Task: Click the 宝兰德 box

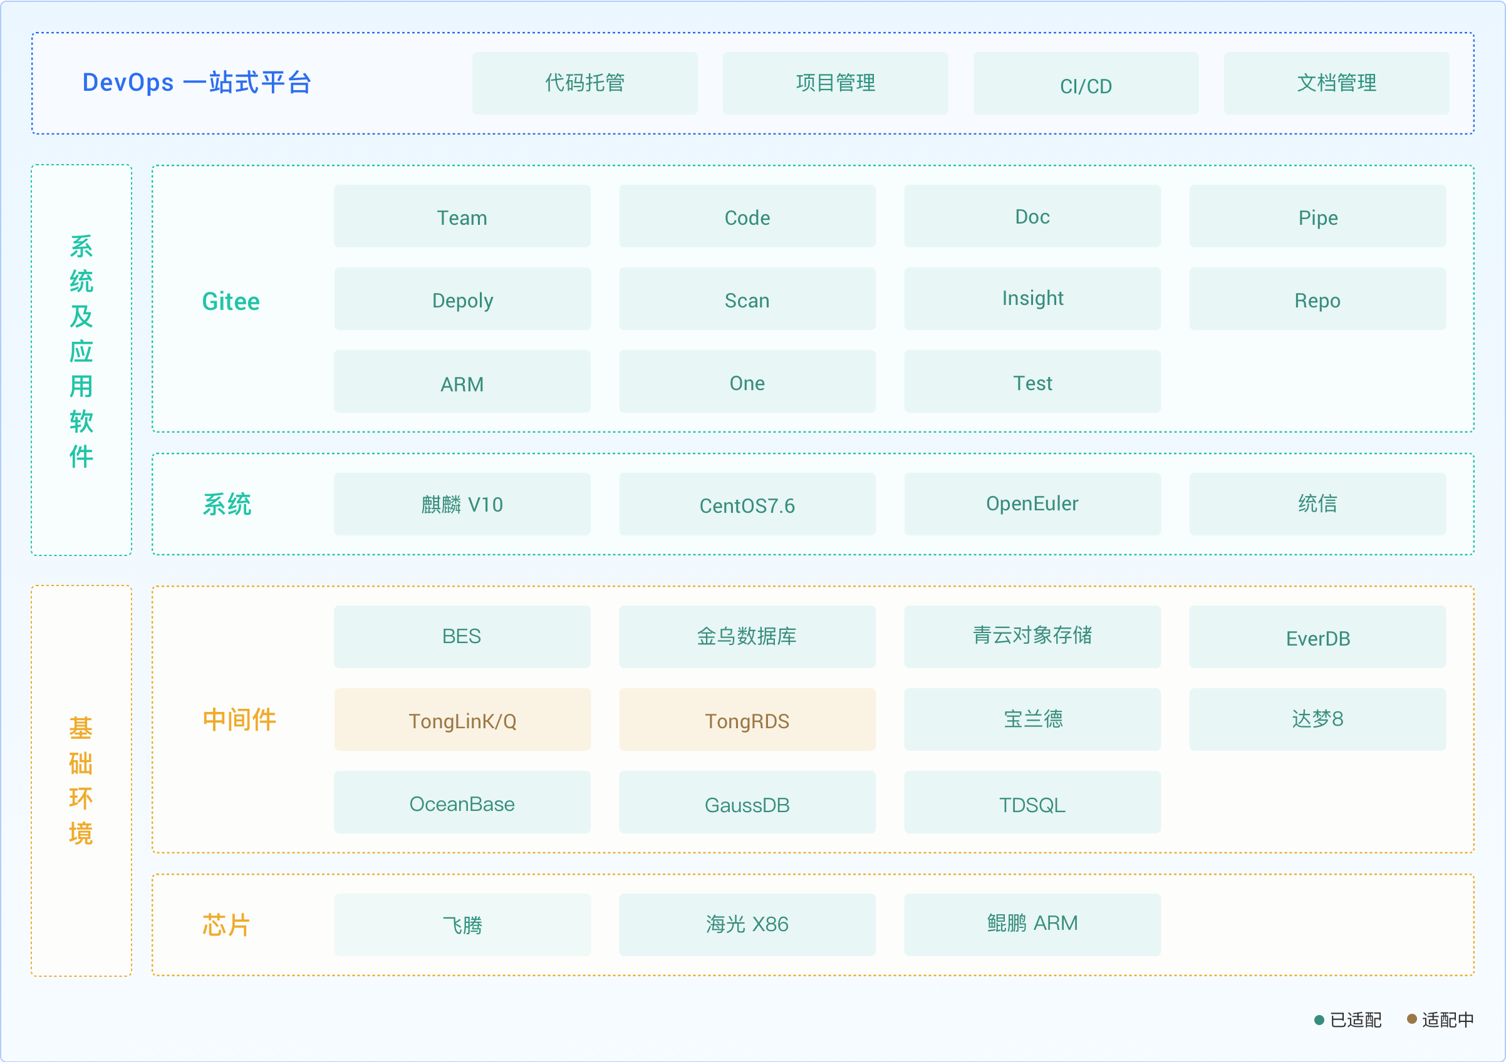Action: tap(1032, 720)
